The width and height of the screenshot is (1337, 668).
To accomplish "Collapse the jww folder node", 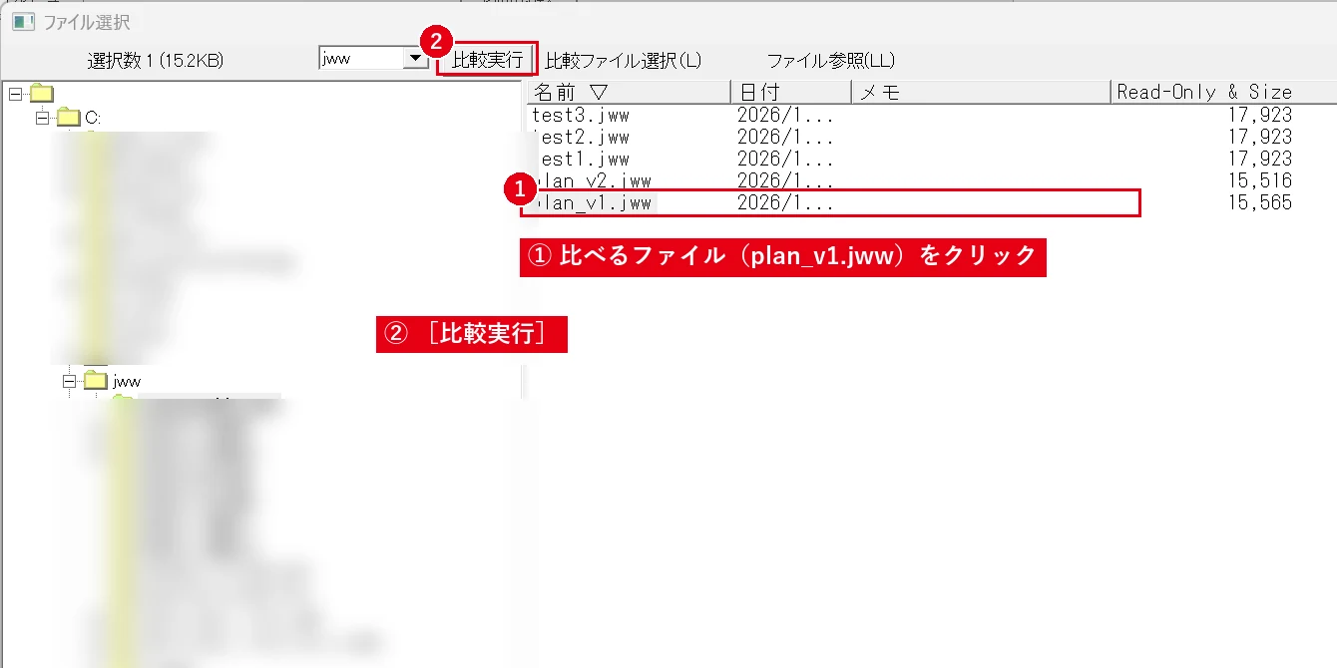I will [x=70, y=381].
